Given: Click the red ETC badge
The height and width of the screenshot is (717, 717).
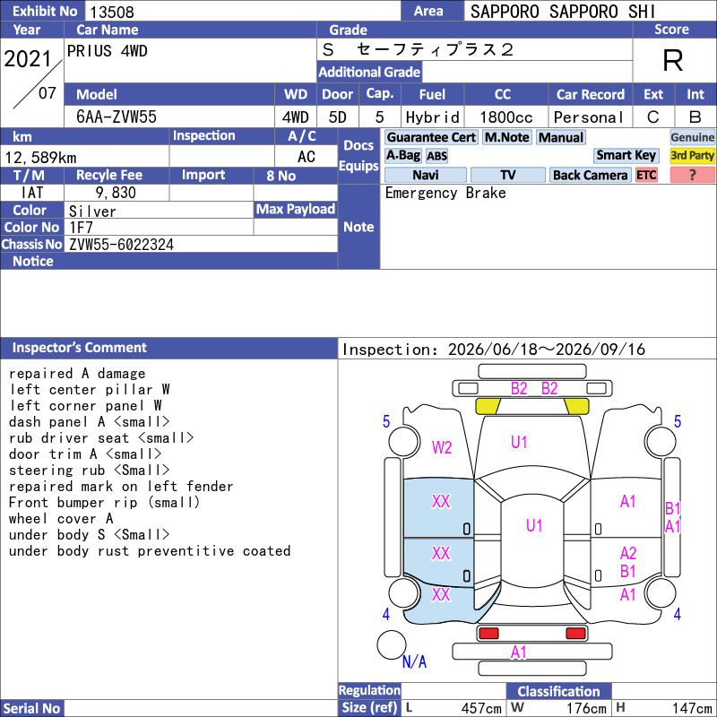Looking at the screenshot, I should pyautogui.click(x=646, y=175).
